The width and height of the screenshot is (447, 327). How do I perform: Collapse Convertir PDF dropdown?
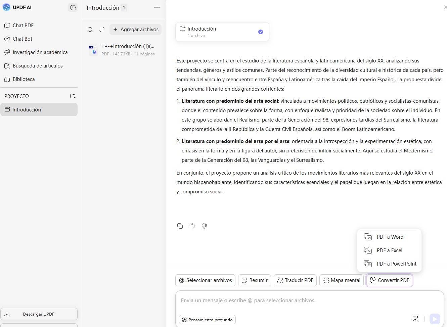390,280
